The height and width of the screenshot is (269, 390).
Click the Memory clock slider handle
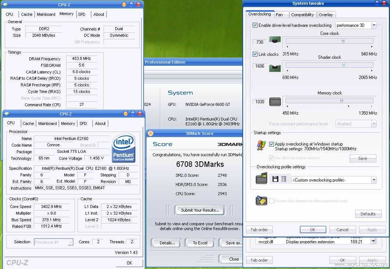tap(342, 101)
